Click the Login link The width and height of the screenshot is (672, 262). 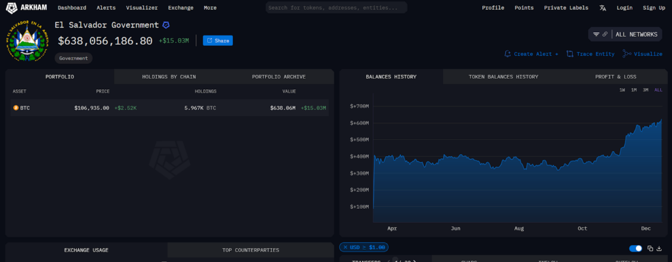(625, 8)
